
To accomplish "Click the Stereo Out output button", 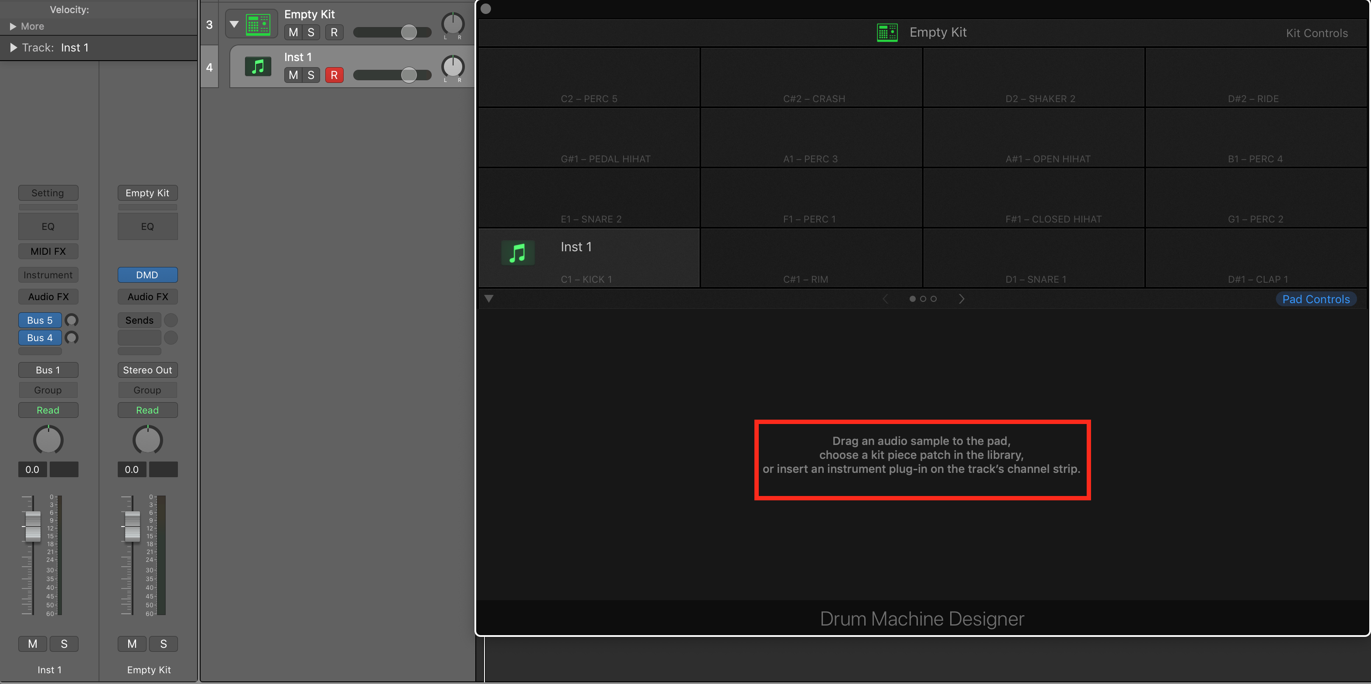I will tap(147, 370).
